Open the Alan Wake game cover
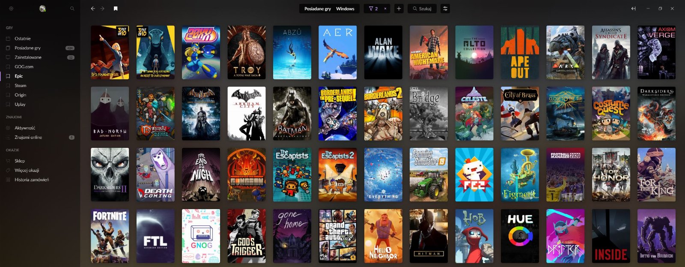 [x=383, y=52]
